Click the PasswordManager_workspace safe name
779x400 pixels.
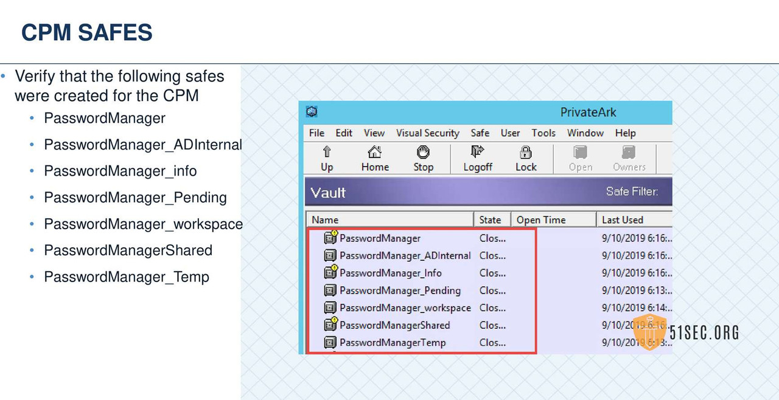click(x=405, y=308)
